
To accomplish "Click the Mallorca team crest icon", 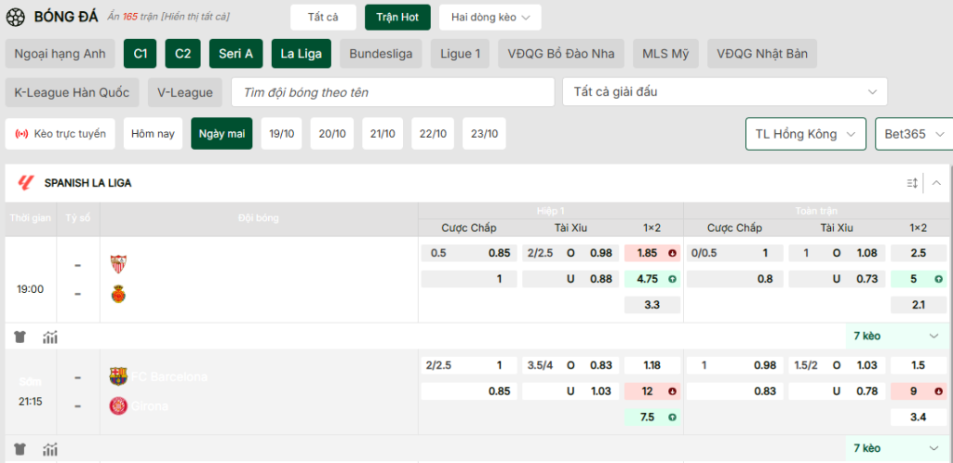I will click(118, 295).
